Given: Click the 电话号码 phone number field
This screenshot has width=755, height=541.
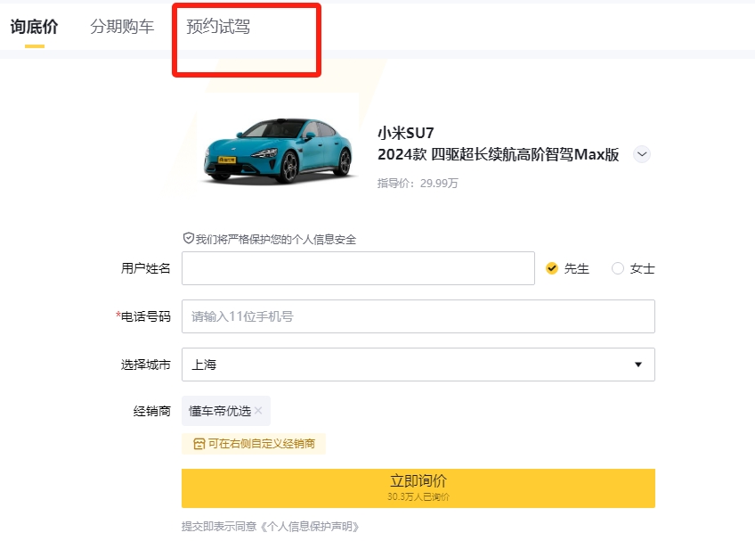Looking at the screenshot, I should click(x=418, y=316).
